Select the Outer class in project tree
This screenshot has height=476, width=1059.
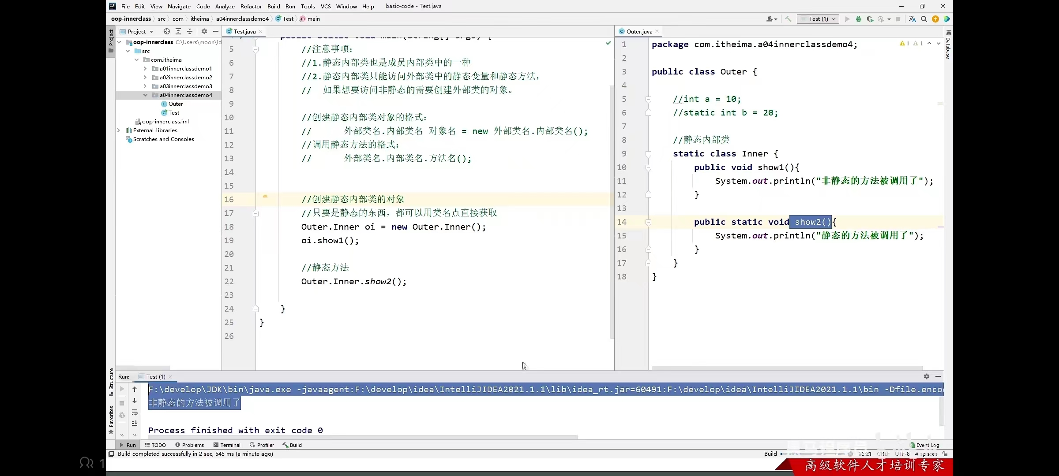(175, 104)
